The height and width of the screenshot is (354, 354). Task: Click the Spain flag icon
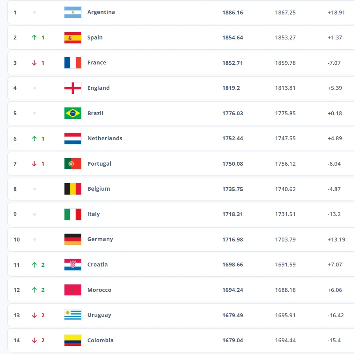click(73, 38)
